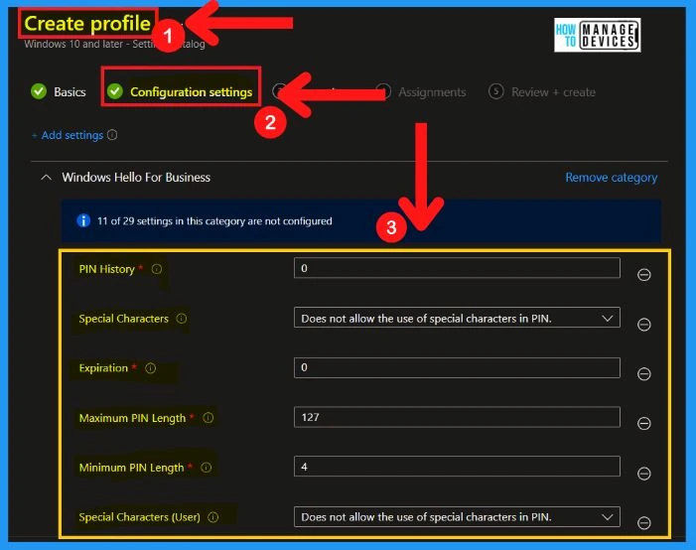Click the Minimum PIN Length input field
Screen dimensions: 696x550
[457, 467]
